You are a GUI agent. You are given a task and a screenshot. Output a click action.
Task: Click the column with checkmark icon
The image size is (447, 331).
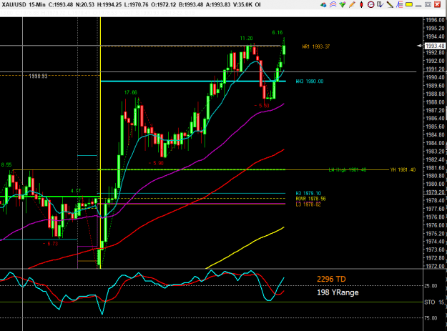click(x=380, y=4)
